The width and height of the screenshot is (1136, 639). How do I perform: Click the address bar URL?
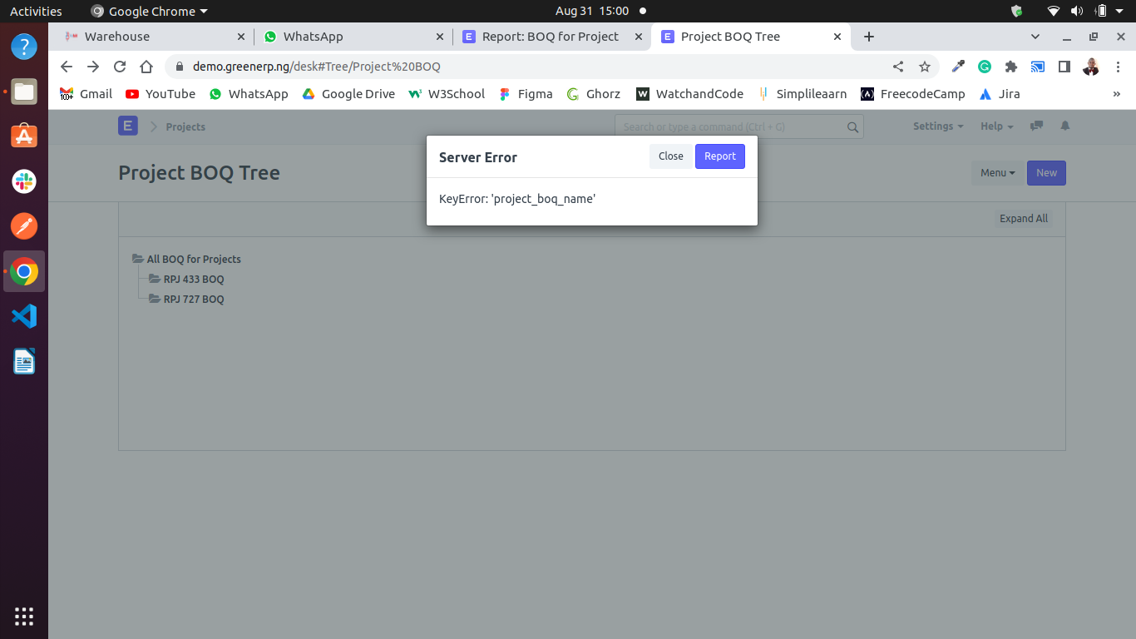(x=317, y=67)
